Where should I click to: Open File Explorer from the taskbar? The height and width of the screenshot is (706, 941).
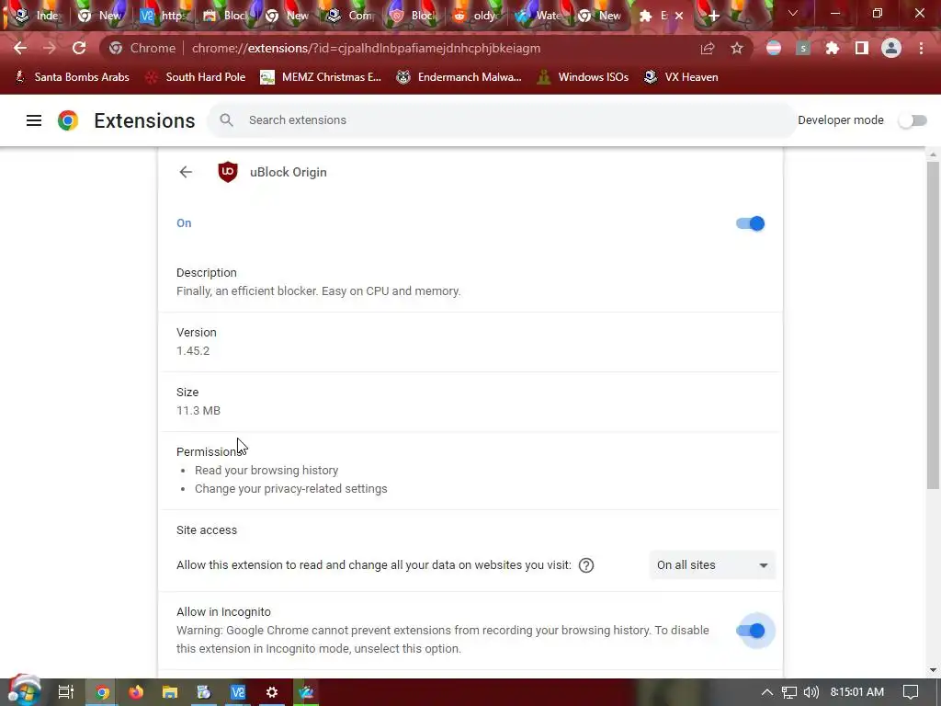(x=170, y=692)
